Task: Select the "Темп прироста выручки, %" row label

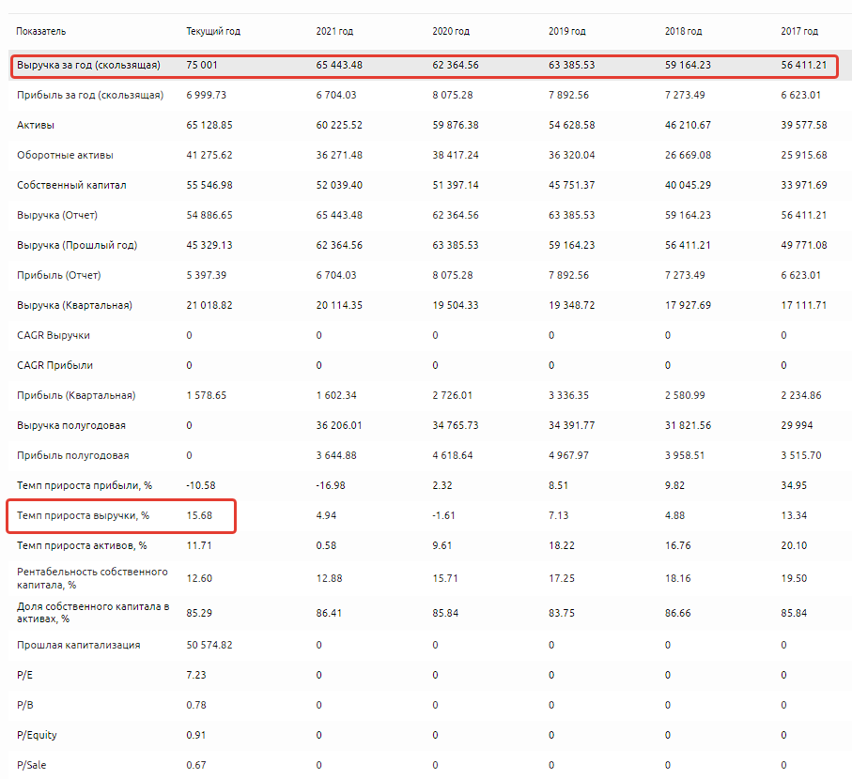Action: pyautogui.click(x=83, y=515)
